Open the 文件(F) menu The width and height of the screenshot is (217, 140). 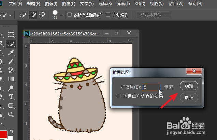[15, 4]
